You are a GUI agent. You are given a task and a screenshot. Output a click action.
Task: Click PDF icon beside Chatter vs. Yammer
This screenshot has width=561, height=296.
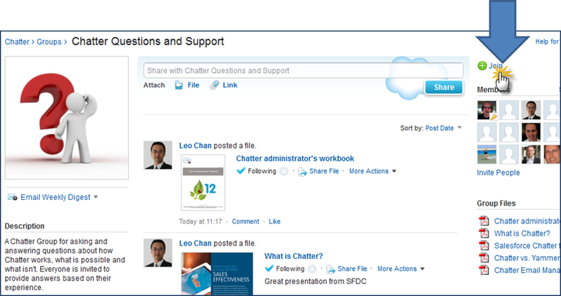coord(482,257)
